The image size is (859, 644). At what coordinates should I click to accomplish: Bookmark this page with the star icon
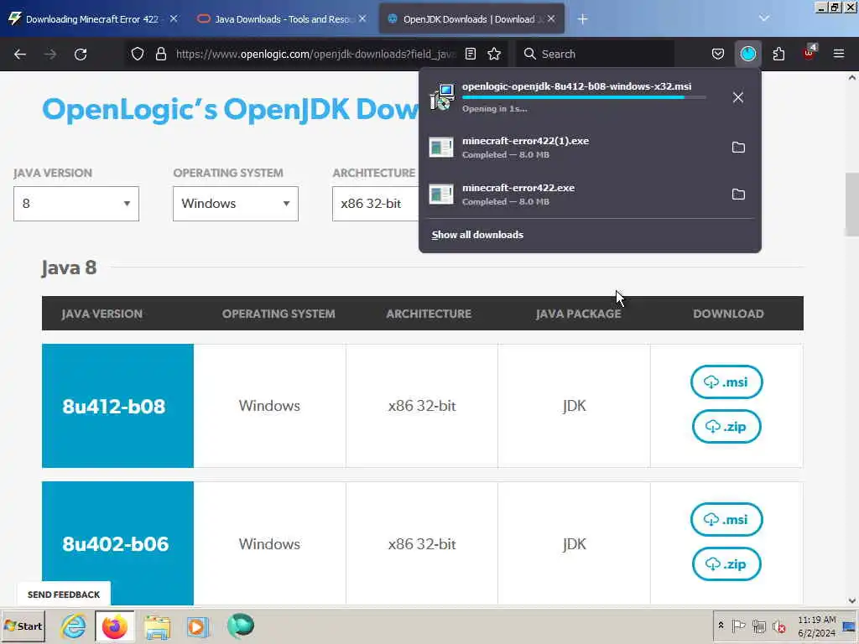click(x=494, y=54)
